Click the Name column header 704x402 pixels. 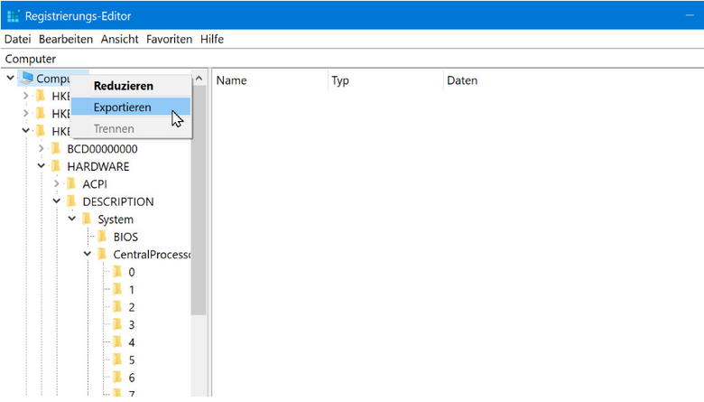[232, 80]
